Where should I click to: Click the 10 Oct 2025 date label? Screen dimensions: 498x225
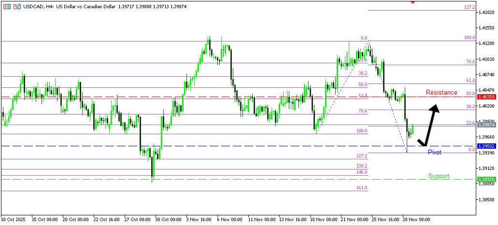[x=14, y=219]
